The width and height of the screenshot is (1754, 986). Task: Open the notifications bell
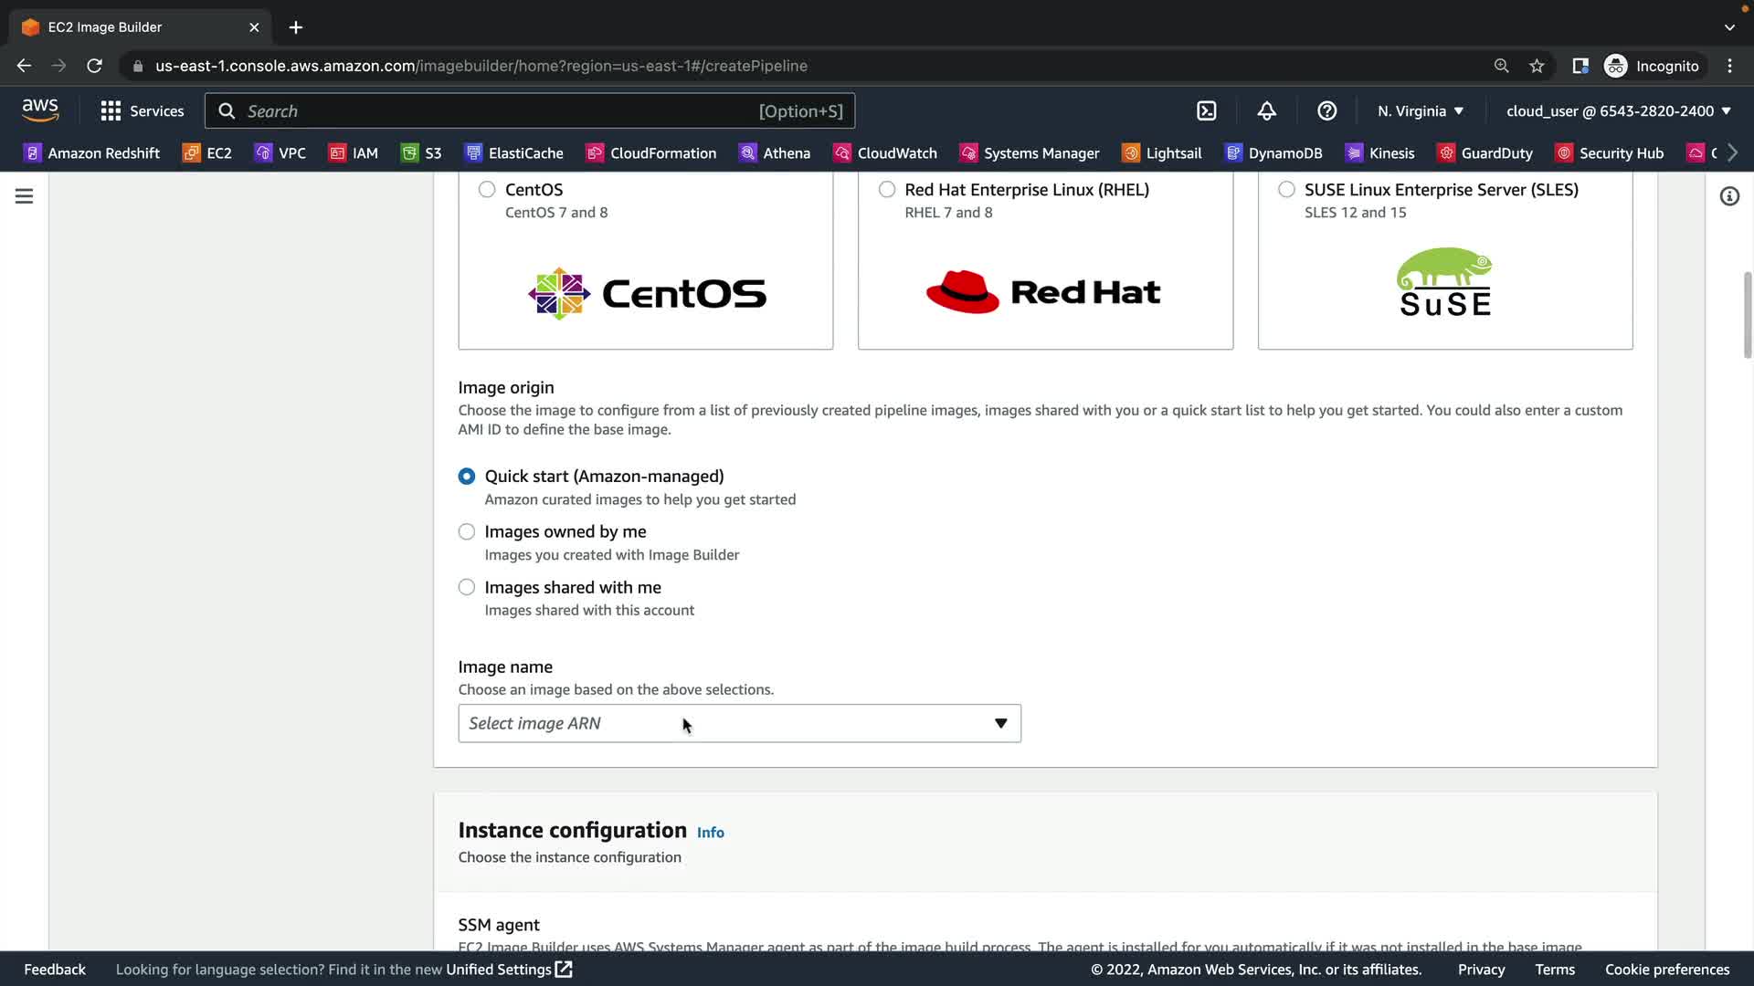pos(1266,111)
